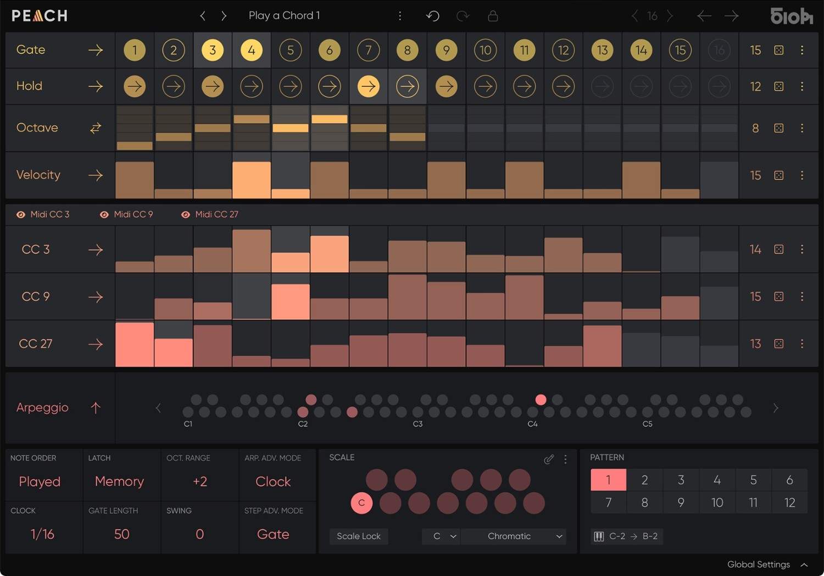824x576 pixels.
Task: Click the Octave lane direction arrows icon
Action: [96, 128]
